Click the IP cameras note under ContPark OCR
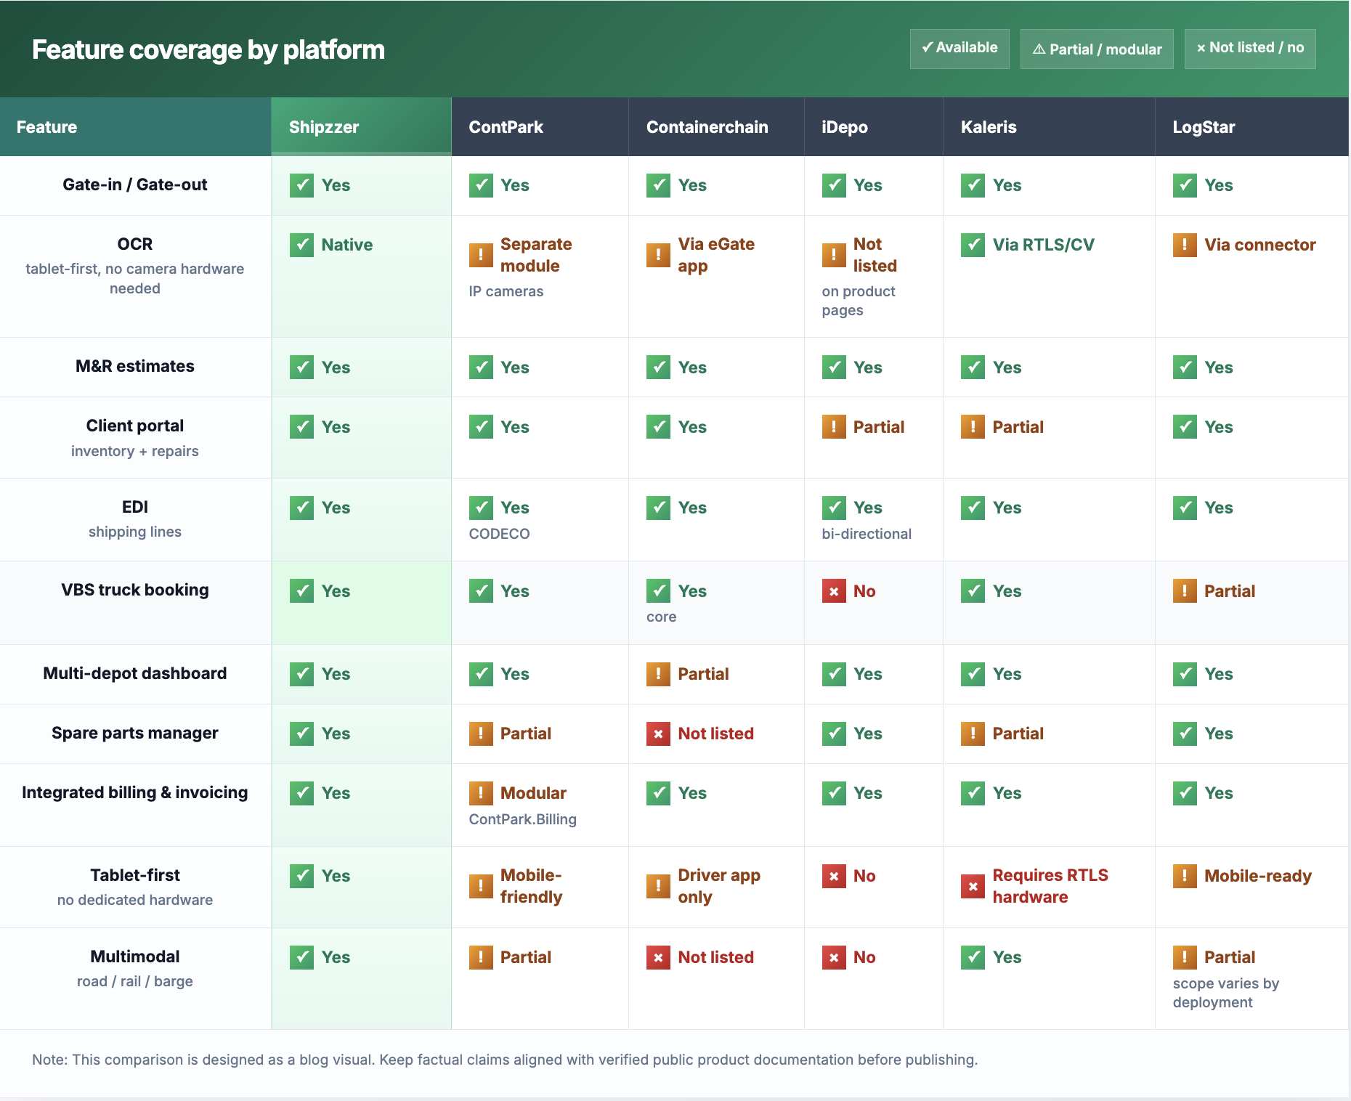The image size is (1351, 1101). (x=506, y=291)
